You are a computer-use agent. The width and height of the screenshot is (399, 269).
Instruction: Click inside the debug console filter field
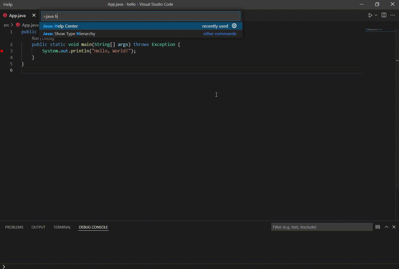(322, 227)
